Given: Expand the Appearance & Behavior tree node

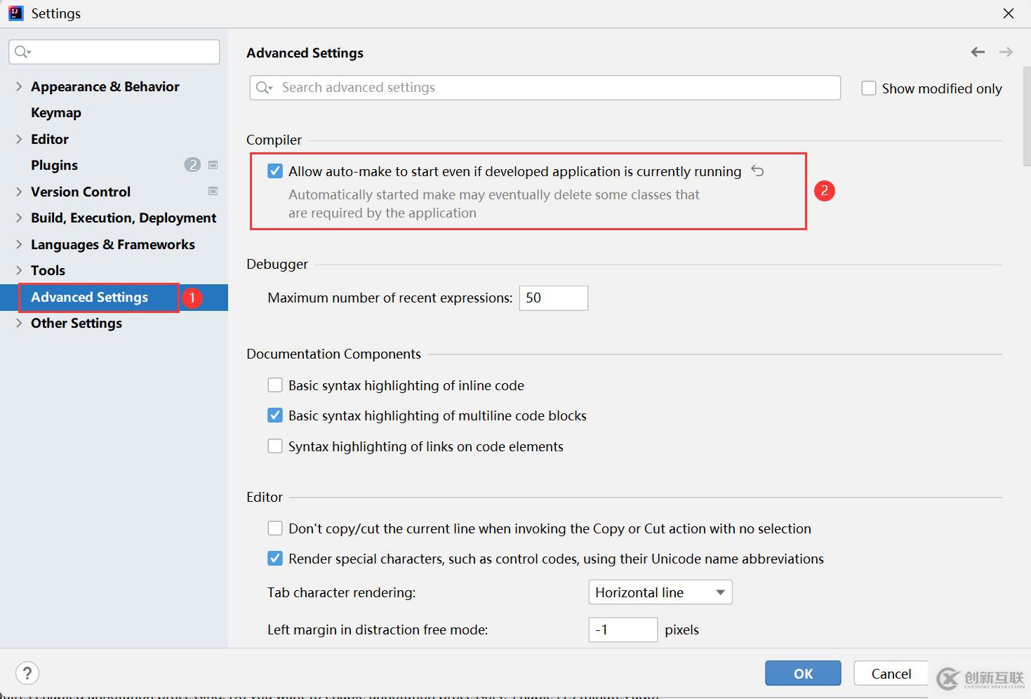Looking at the screenshot, I should tap(19, 86).
